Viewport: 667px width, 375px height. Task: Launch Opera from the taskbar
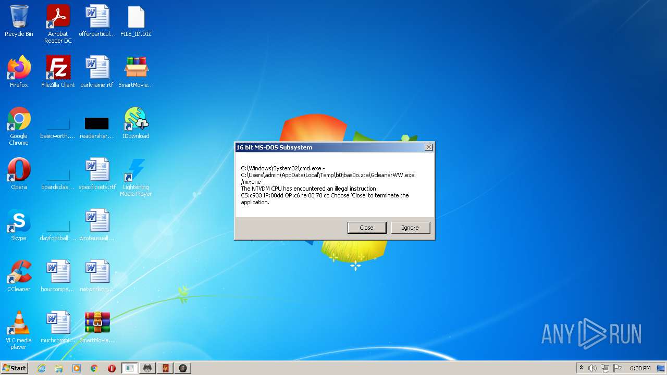point(112,368)
